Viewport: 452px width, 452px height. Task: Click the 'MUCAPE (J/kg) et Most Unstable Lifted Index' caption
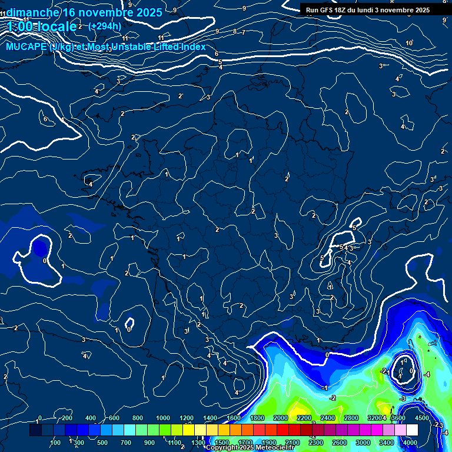point(106,46)
